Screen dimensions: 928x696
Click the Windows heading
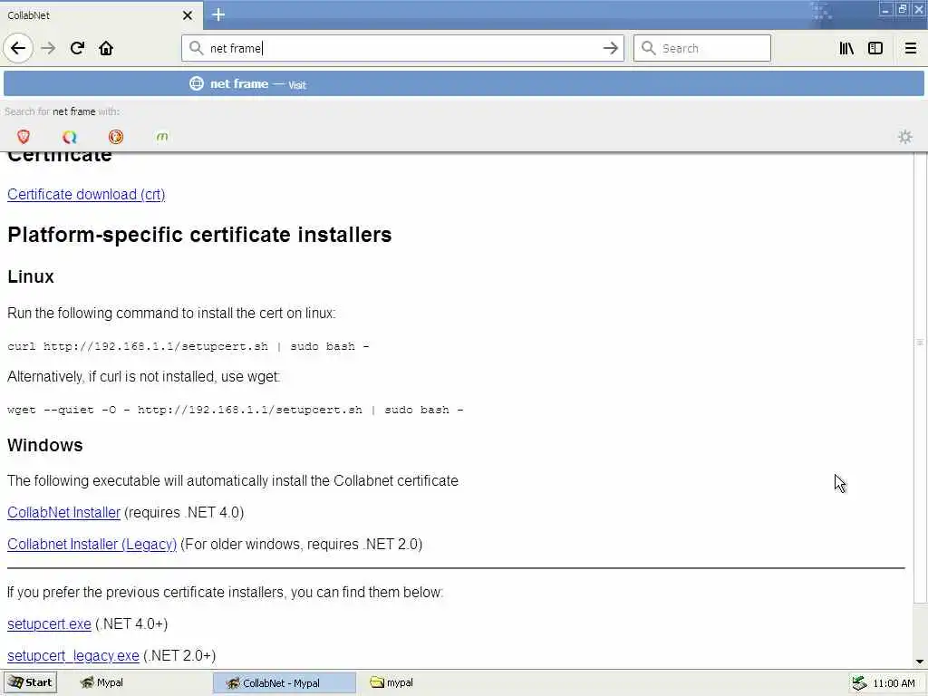point(45,445)
